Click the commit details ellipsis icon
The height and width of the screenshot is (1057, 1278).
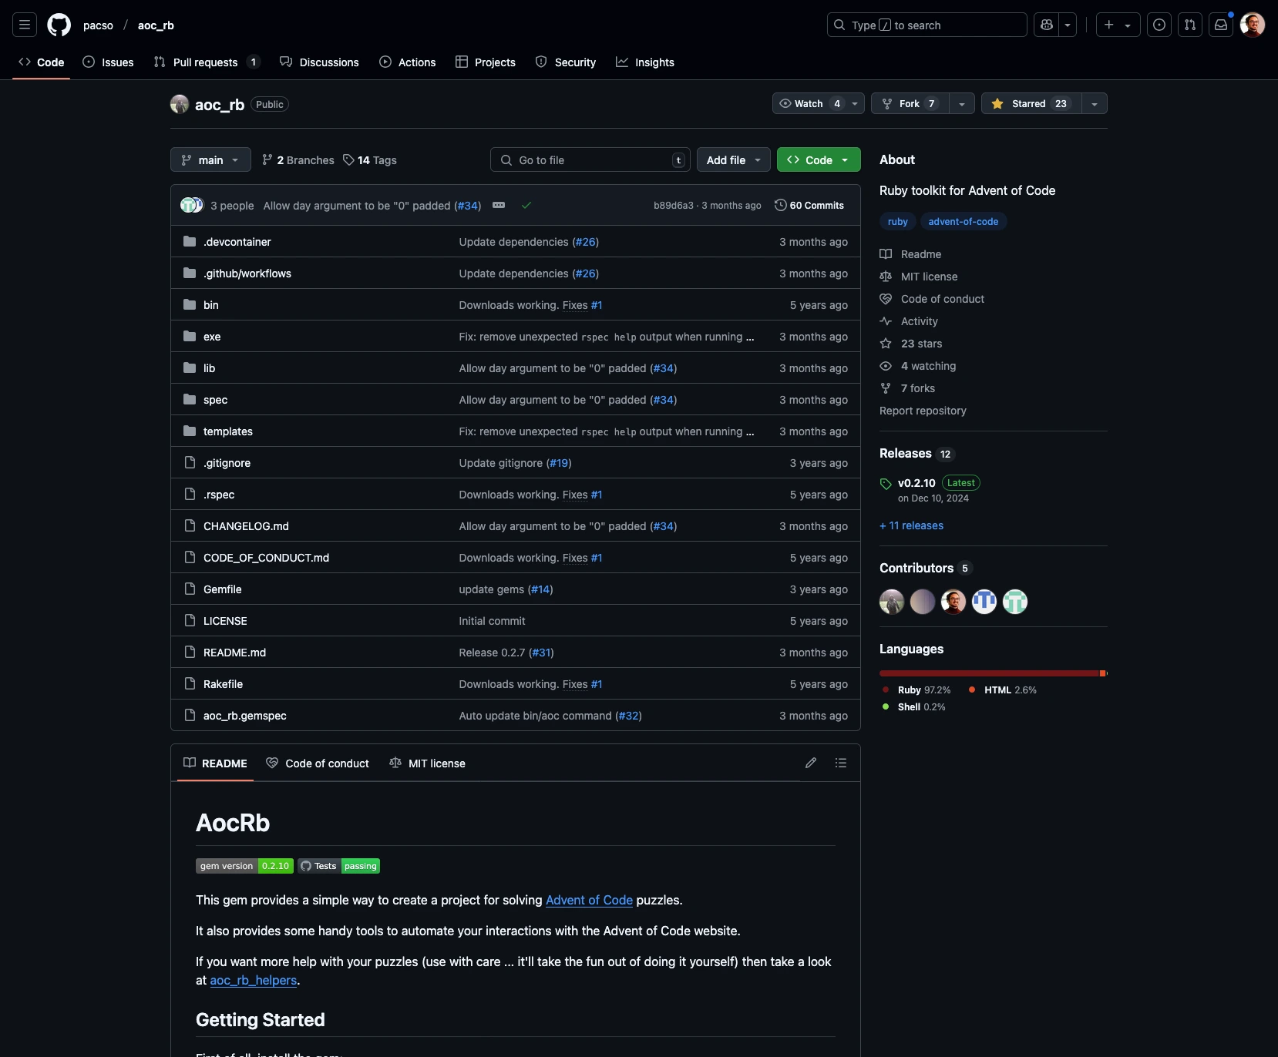coord(499,206)
